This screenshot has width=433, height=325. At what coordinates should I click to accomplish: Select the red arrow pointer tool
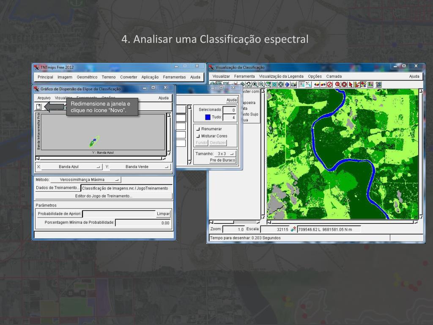click(x=351, y=85)
